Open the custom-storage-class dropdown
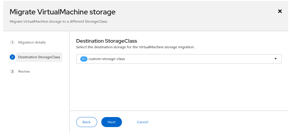This screenshot has width=290, height=135. coord(179,59)
